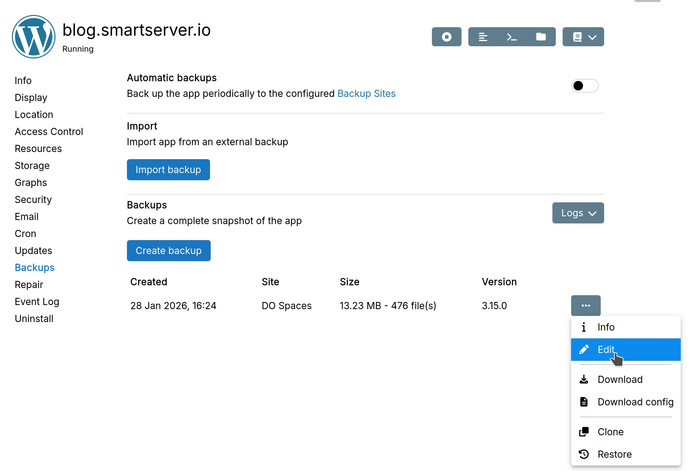Image resolution: width=695 pixels, height=471 pixels.
Task: Select Info from backup context menu
Action: click(605, 327)
